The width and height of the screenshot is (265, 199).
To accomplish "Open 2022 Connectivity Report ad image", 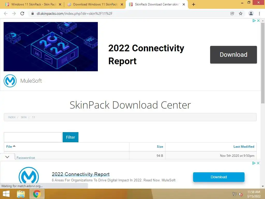I will coord(51,47).
